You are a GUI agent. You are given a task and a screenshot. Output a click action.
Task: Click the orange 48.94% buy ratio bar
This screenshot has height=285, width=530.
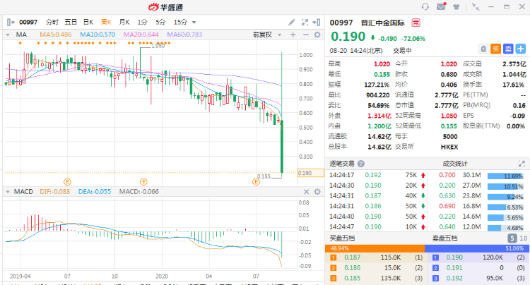click(x=375, y=248)
